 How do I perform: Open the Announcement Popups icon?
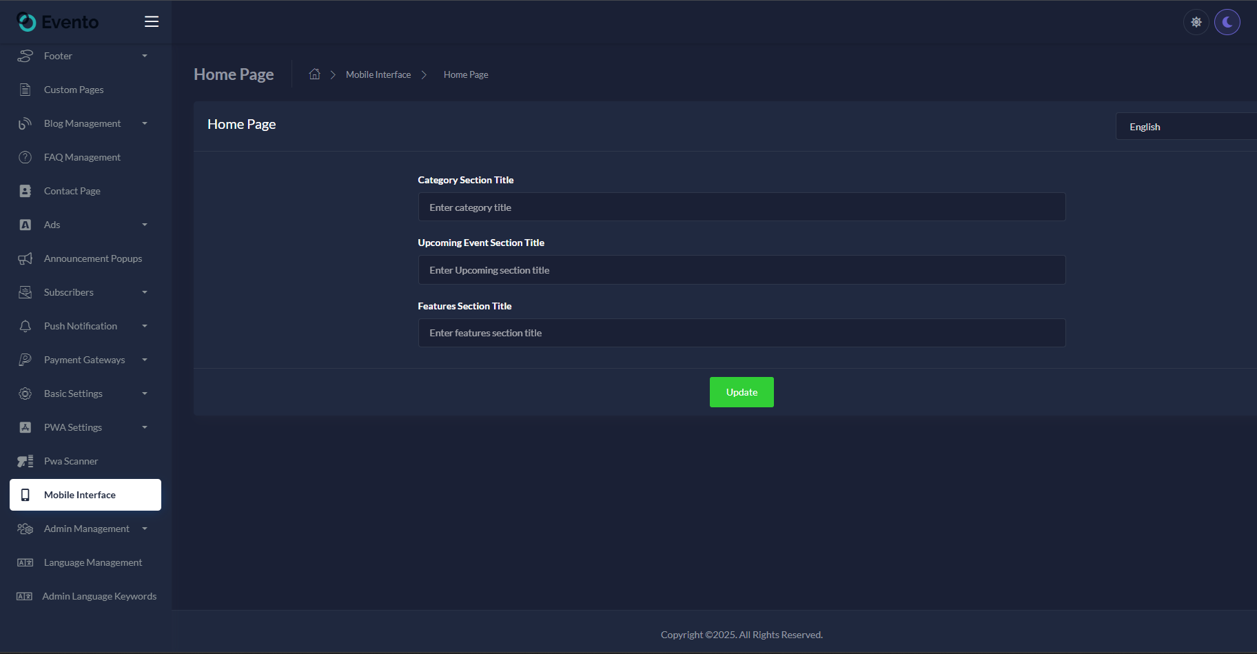[25, 258]
